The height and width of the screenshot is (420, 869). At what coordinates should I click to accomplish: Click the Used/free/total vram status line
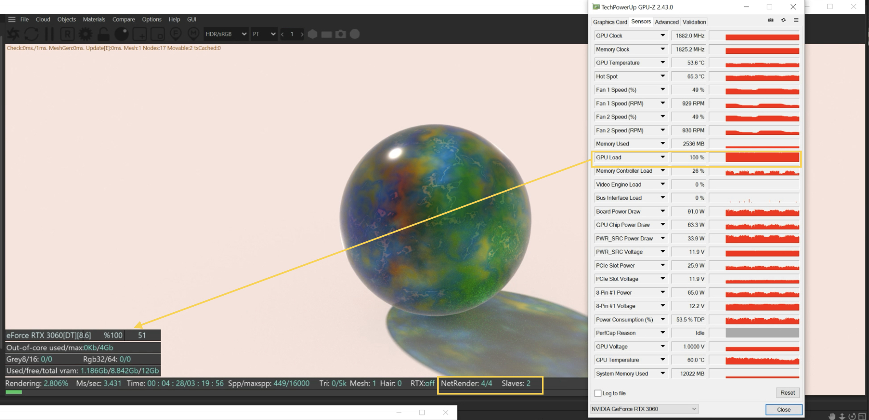click(83, 371)
